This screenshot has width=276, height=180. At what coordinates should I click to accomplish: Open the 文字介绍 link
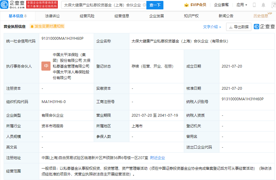pyautogui.click(x=212, y=27)
